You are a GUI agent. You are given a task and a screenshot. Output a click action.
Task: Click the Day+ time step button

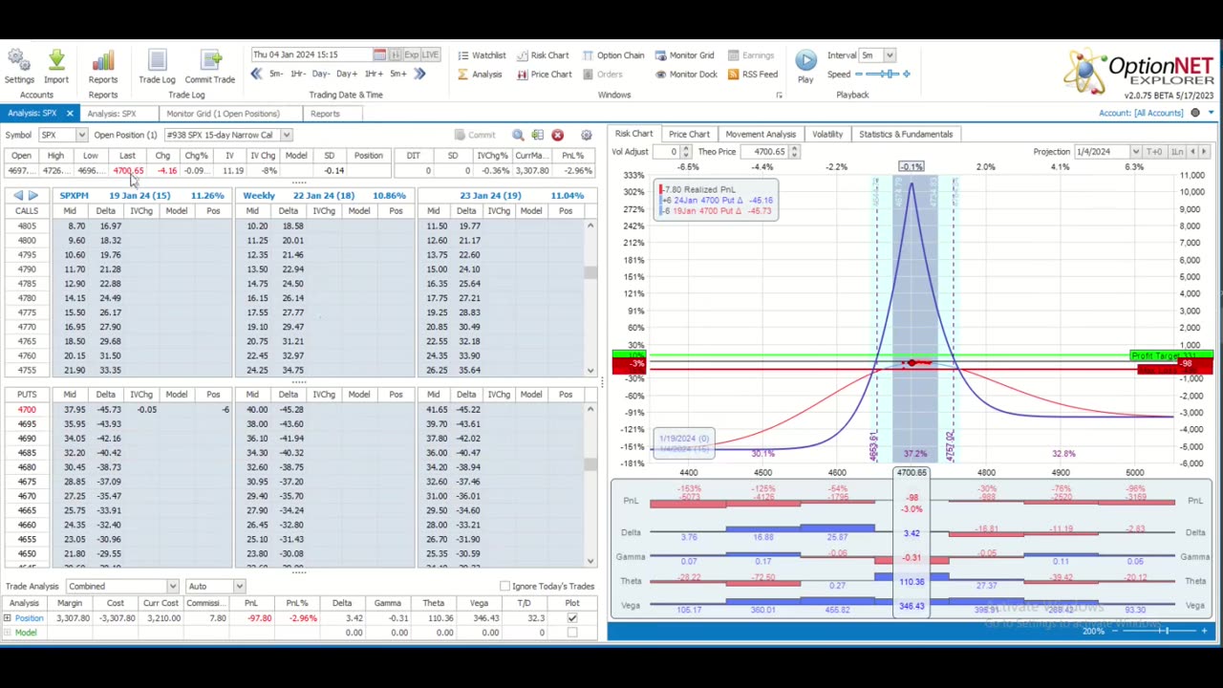347,74
